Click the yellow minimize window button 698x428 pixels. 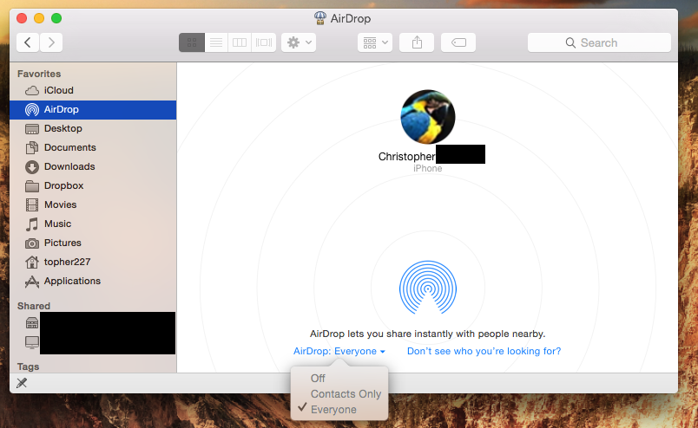pos(39,18)
